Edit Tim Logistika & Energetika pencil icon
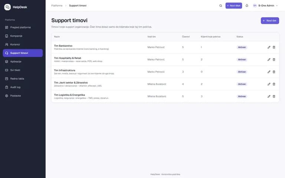 pos(269,96)
